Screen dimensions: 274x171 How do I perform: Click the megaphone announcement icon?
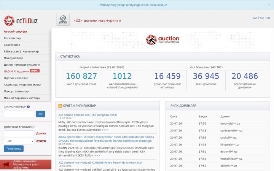click(6, 165)
